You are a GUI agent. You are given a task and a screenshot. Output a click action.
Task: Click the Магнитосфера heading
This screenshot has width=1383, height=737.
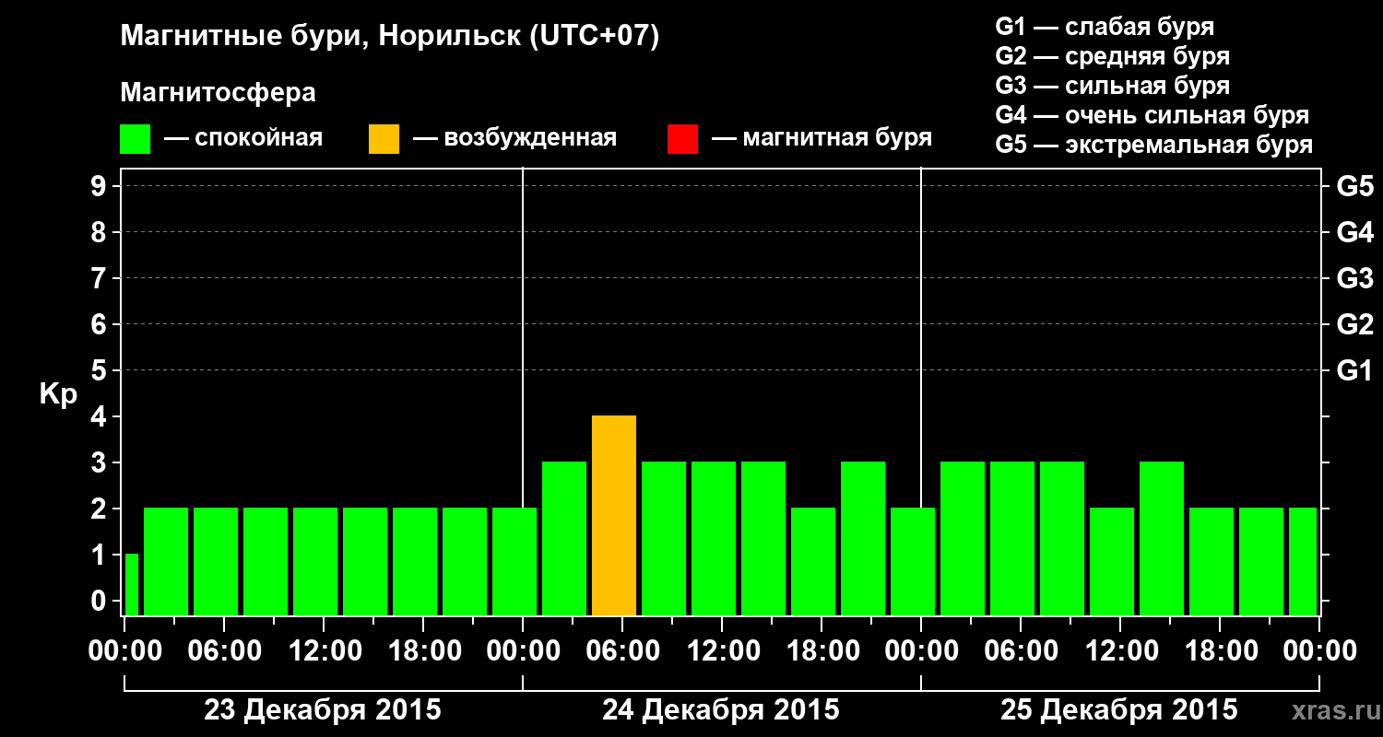pyautogui.click(x=219, y=94)
